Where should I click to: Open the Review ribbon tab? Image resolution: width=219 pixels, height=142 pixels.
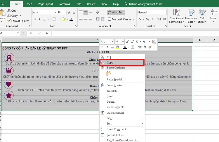[x=91, y=4]
